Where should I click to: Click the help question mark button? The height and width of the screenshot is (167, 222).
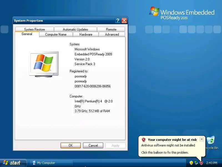pyautogui.click(x=118, y=21)
